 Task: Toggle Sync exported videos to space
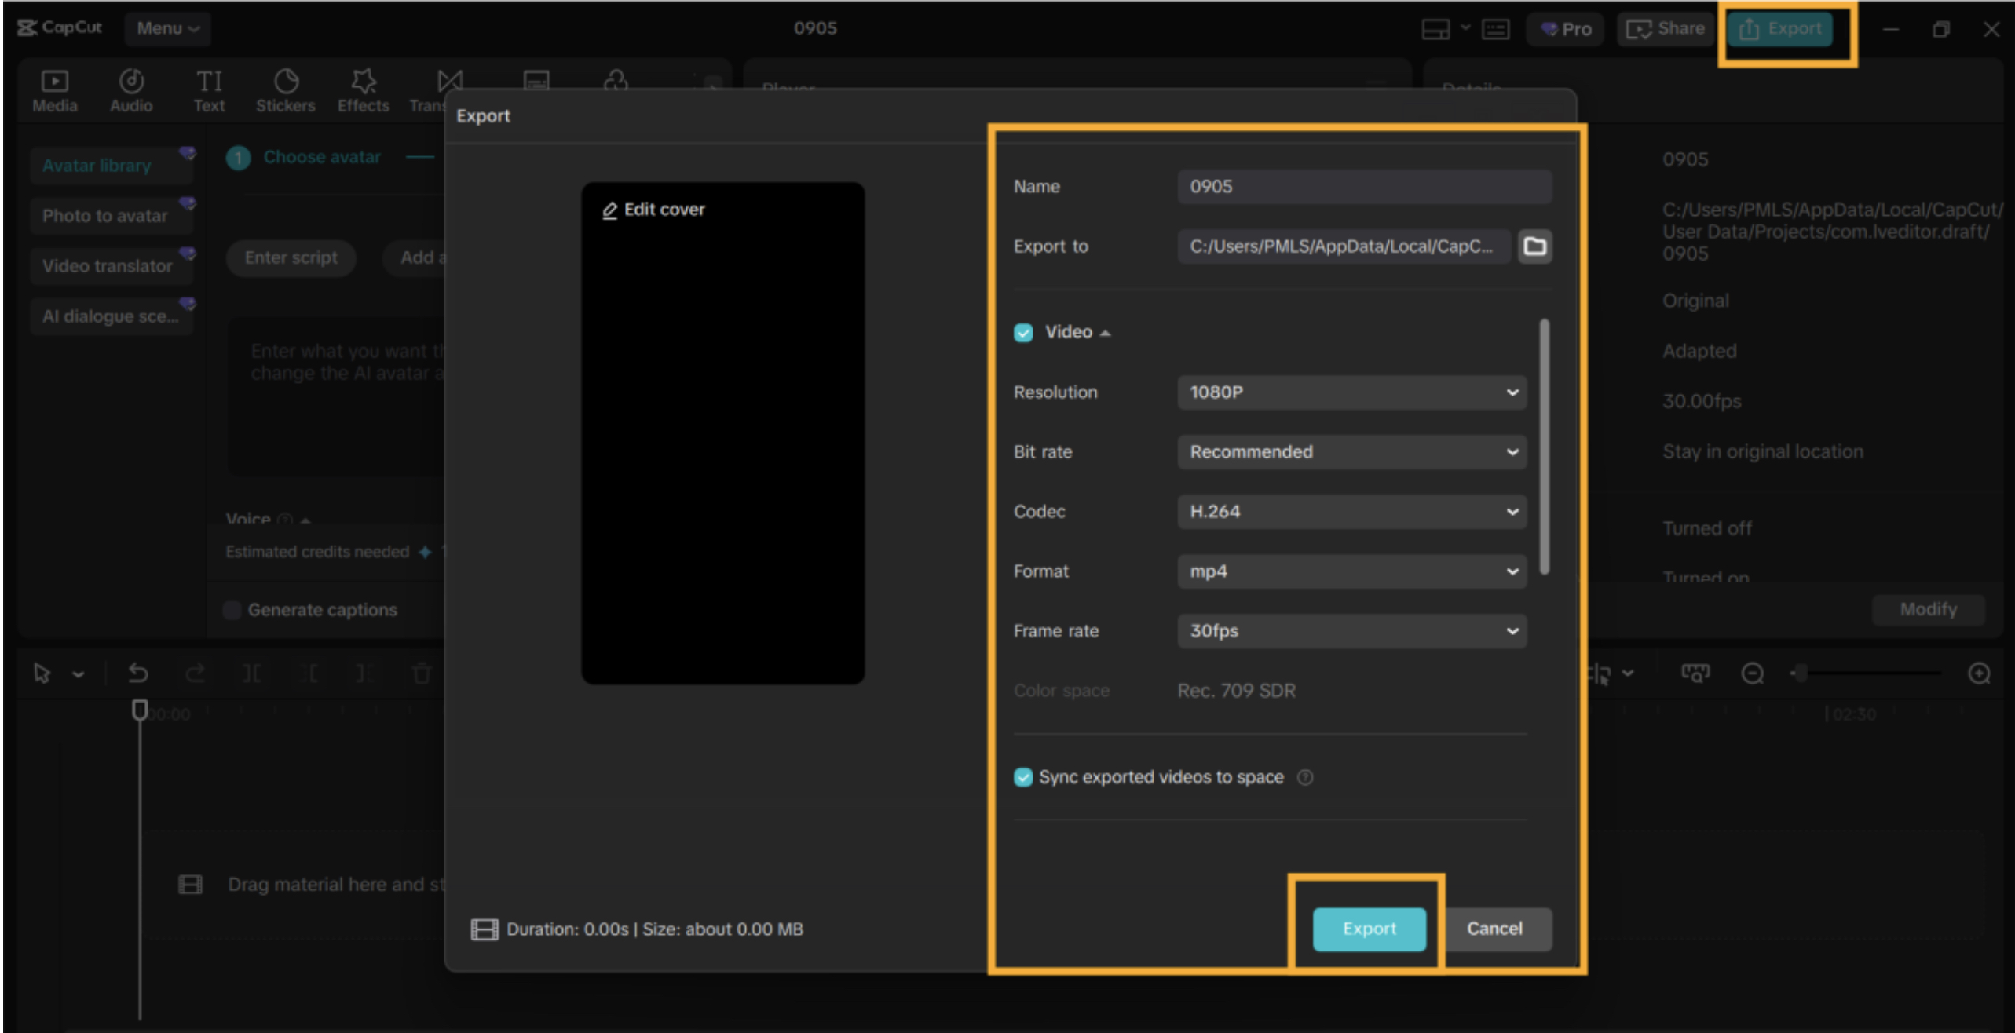click(1023, 777)
